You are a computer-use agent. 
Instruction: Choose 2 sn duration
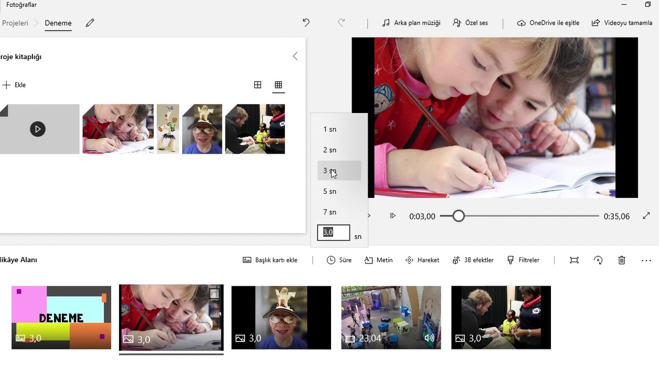click(x=339, y=150)
